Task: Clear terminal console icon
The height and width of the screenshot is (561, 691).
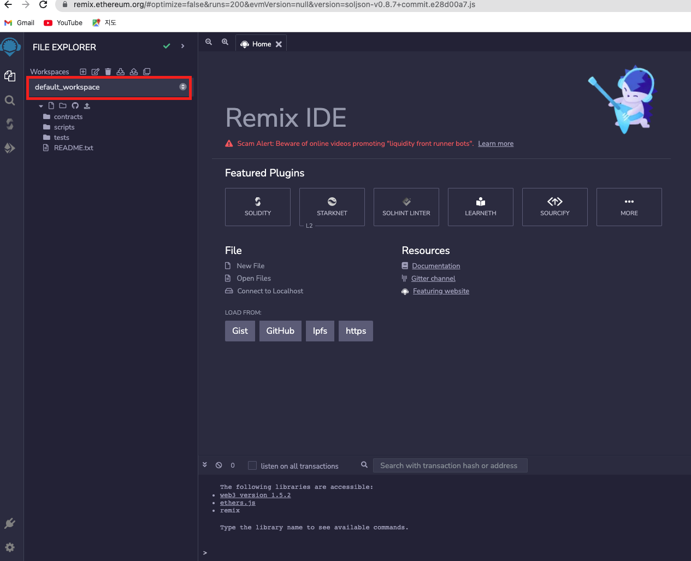Action: (218, 465)
